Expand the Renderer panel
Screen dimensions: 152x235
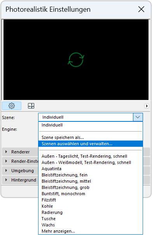(20, 152)
